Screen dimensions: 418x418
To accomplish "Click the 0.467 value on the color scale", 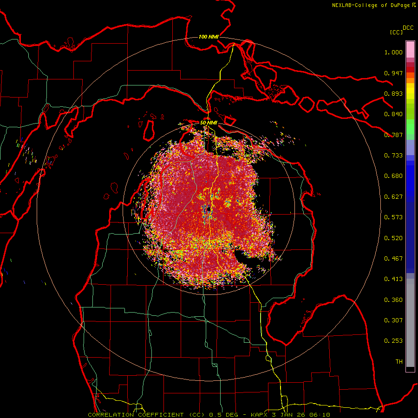I will point(393,259).
